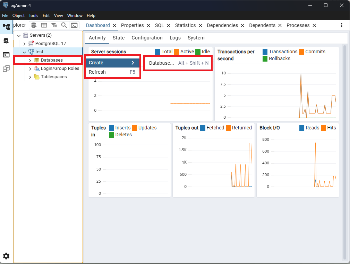Click the green Rollbacks legend swatch
Viewport: 350px width, 264px height.
[x=265, y=58]
